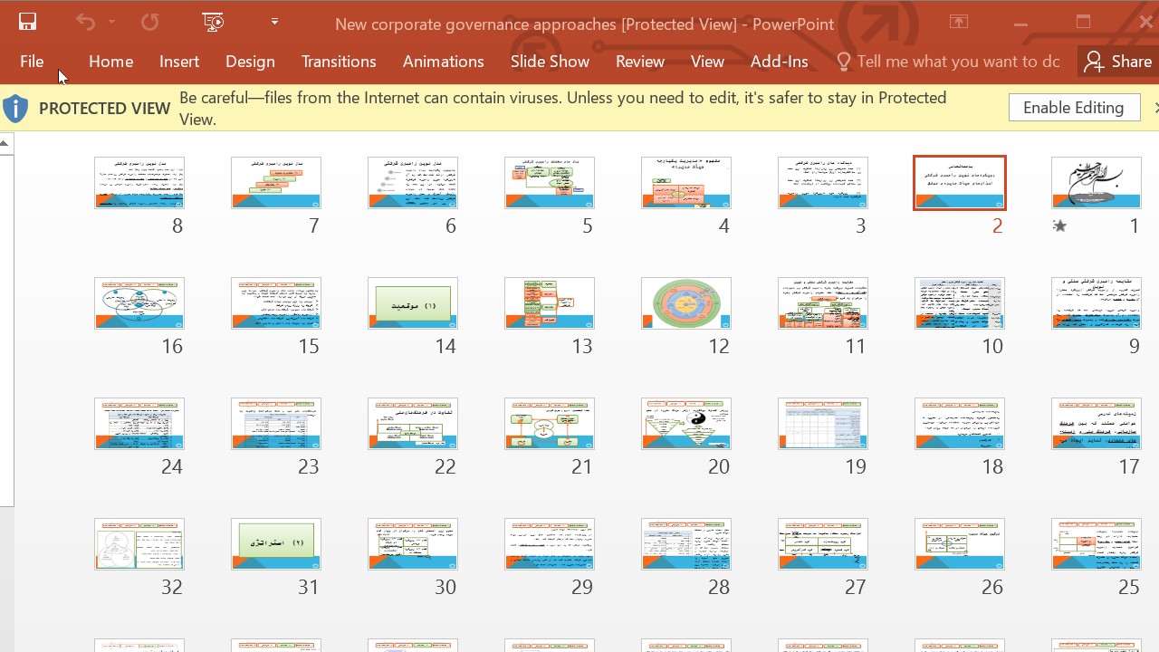This screenshot has width=1159, height=652.
Task: Click the animation star icon under slide 1
Action: [1059, 226]
